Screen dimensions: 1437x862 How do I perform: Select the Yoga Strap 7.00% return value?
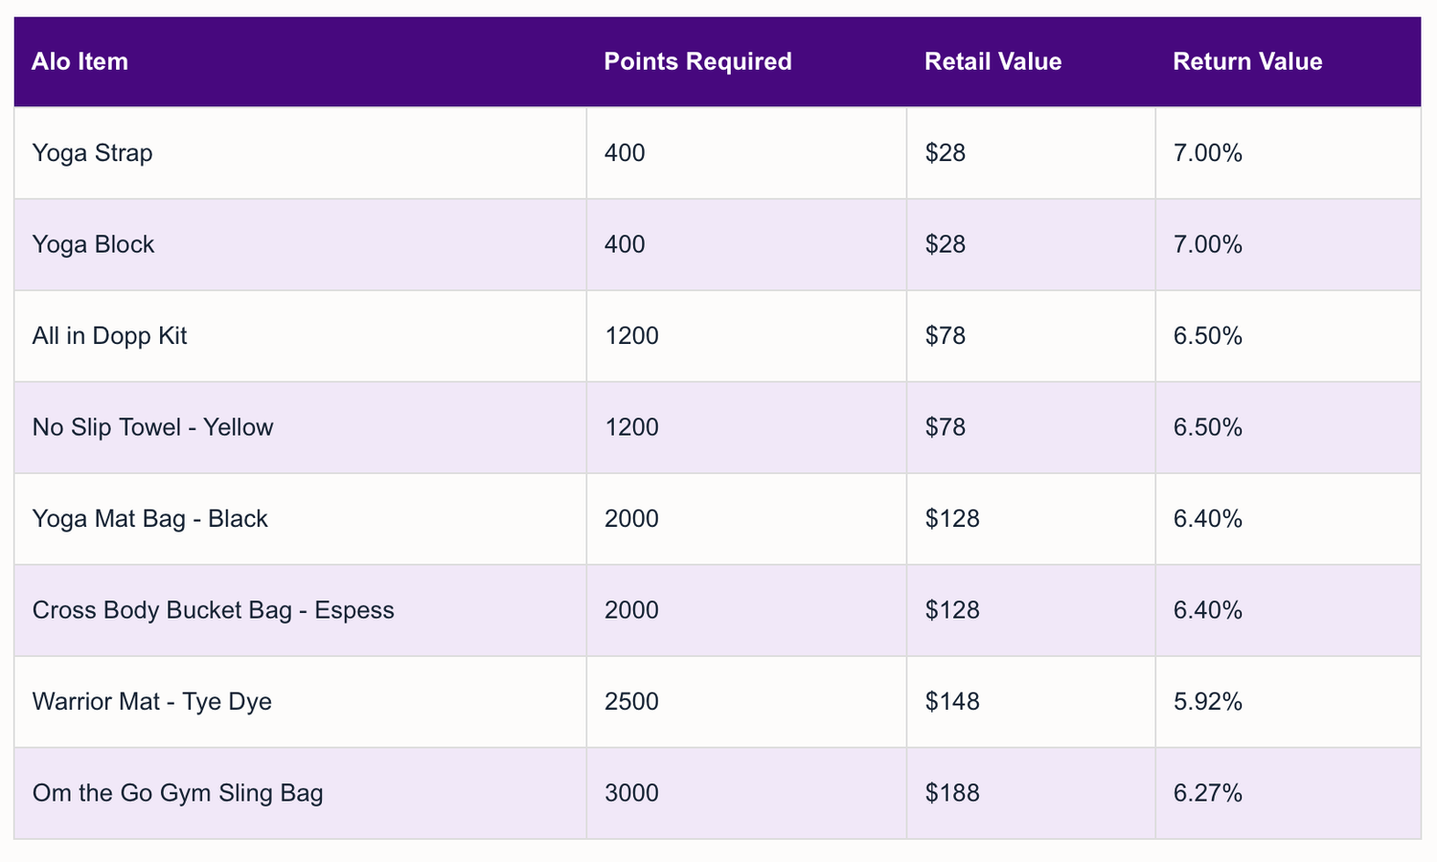click(x=1208, y=153)
